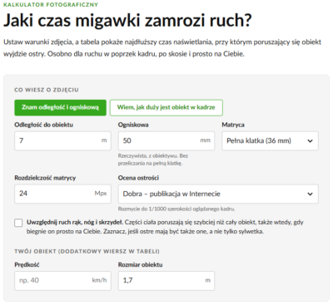Click the "Rozdzielczość matrycy" field label
The image size is (333, 305).
[45, 178]
